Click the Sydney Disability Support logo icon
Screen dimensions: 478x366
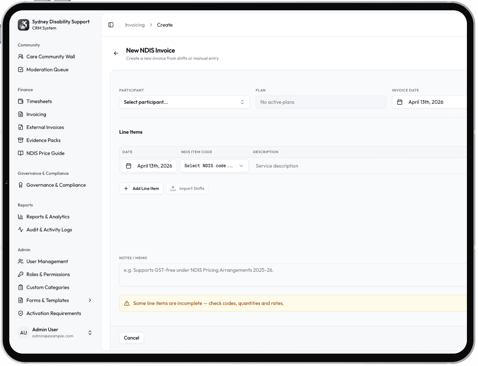(23, 25)
